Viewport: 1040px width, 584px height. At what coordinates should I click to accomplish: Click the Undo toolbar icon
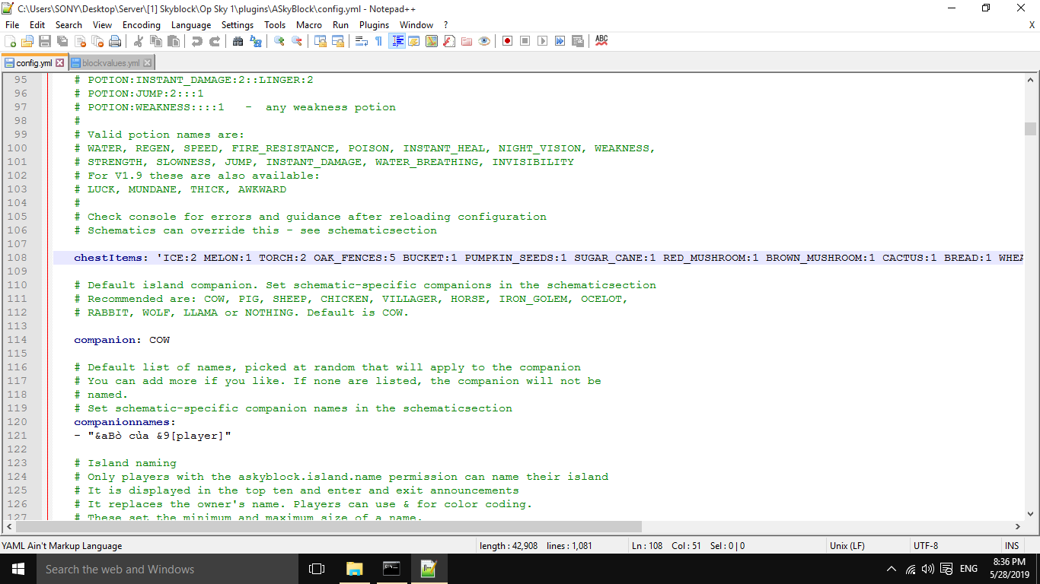(x=197, y=41)
